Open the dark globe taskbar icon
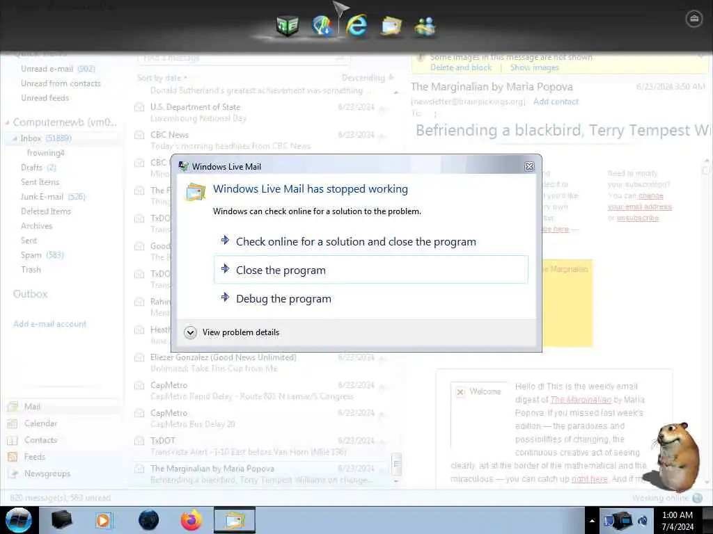Viewport: 713px width, 534px height. point(149,520)
